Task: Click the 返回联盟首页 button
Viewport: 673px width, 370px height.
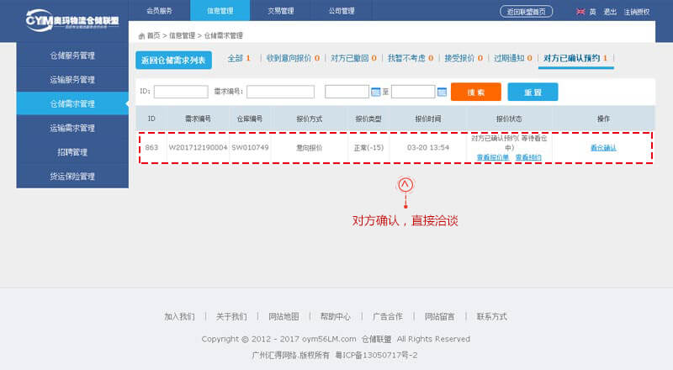Action: coord(527,12)
